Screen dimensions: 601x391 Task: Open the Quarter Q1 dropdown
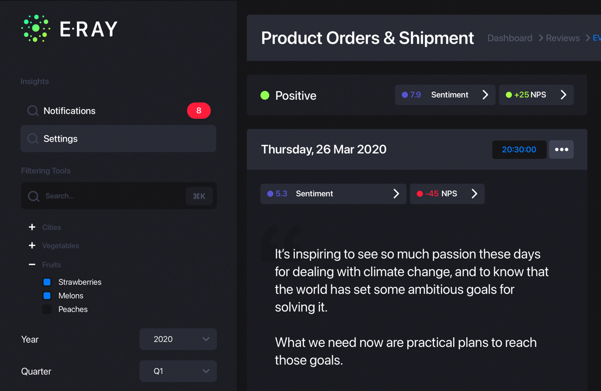(178, 371)
